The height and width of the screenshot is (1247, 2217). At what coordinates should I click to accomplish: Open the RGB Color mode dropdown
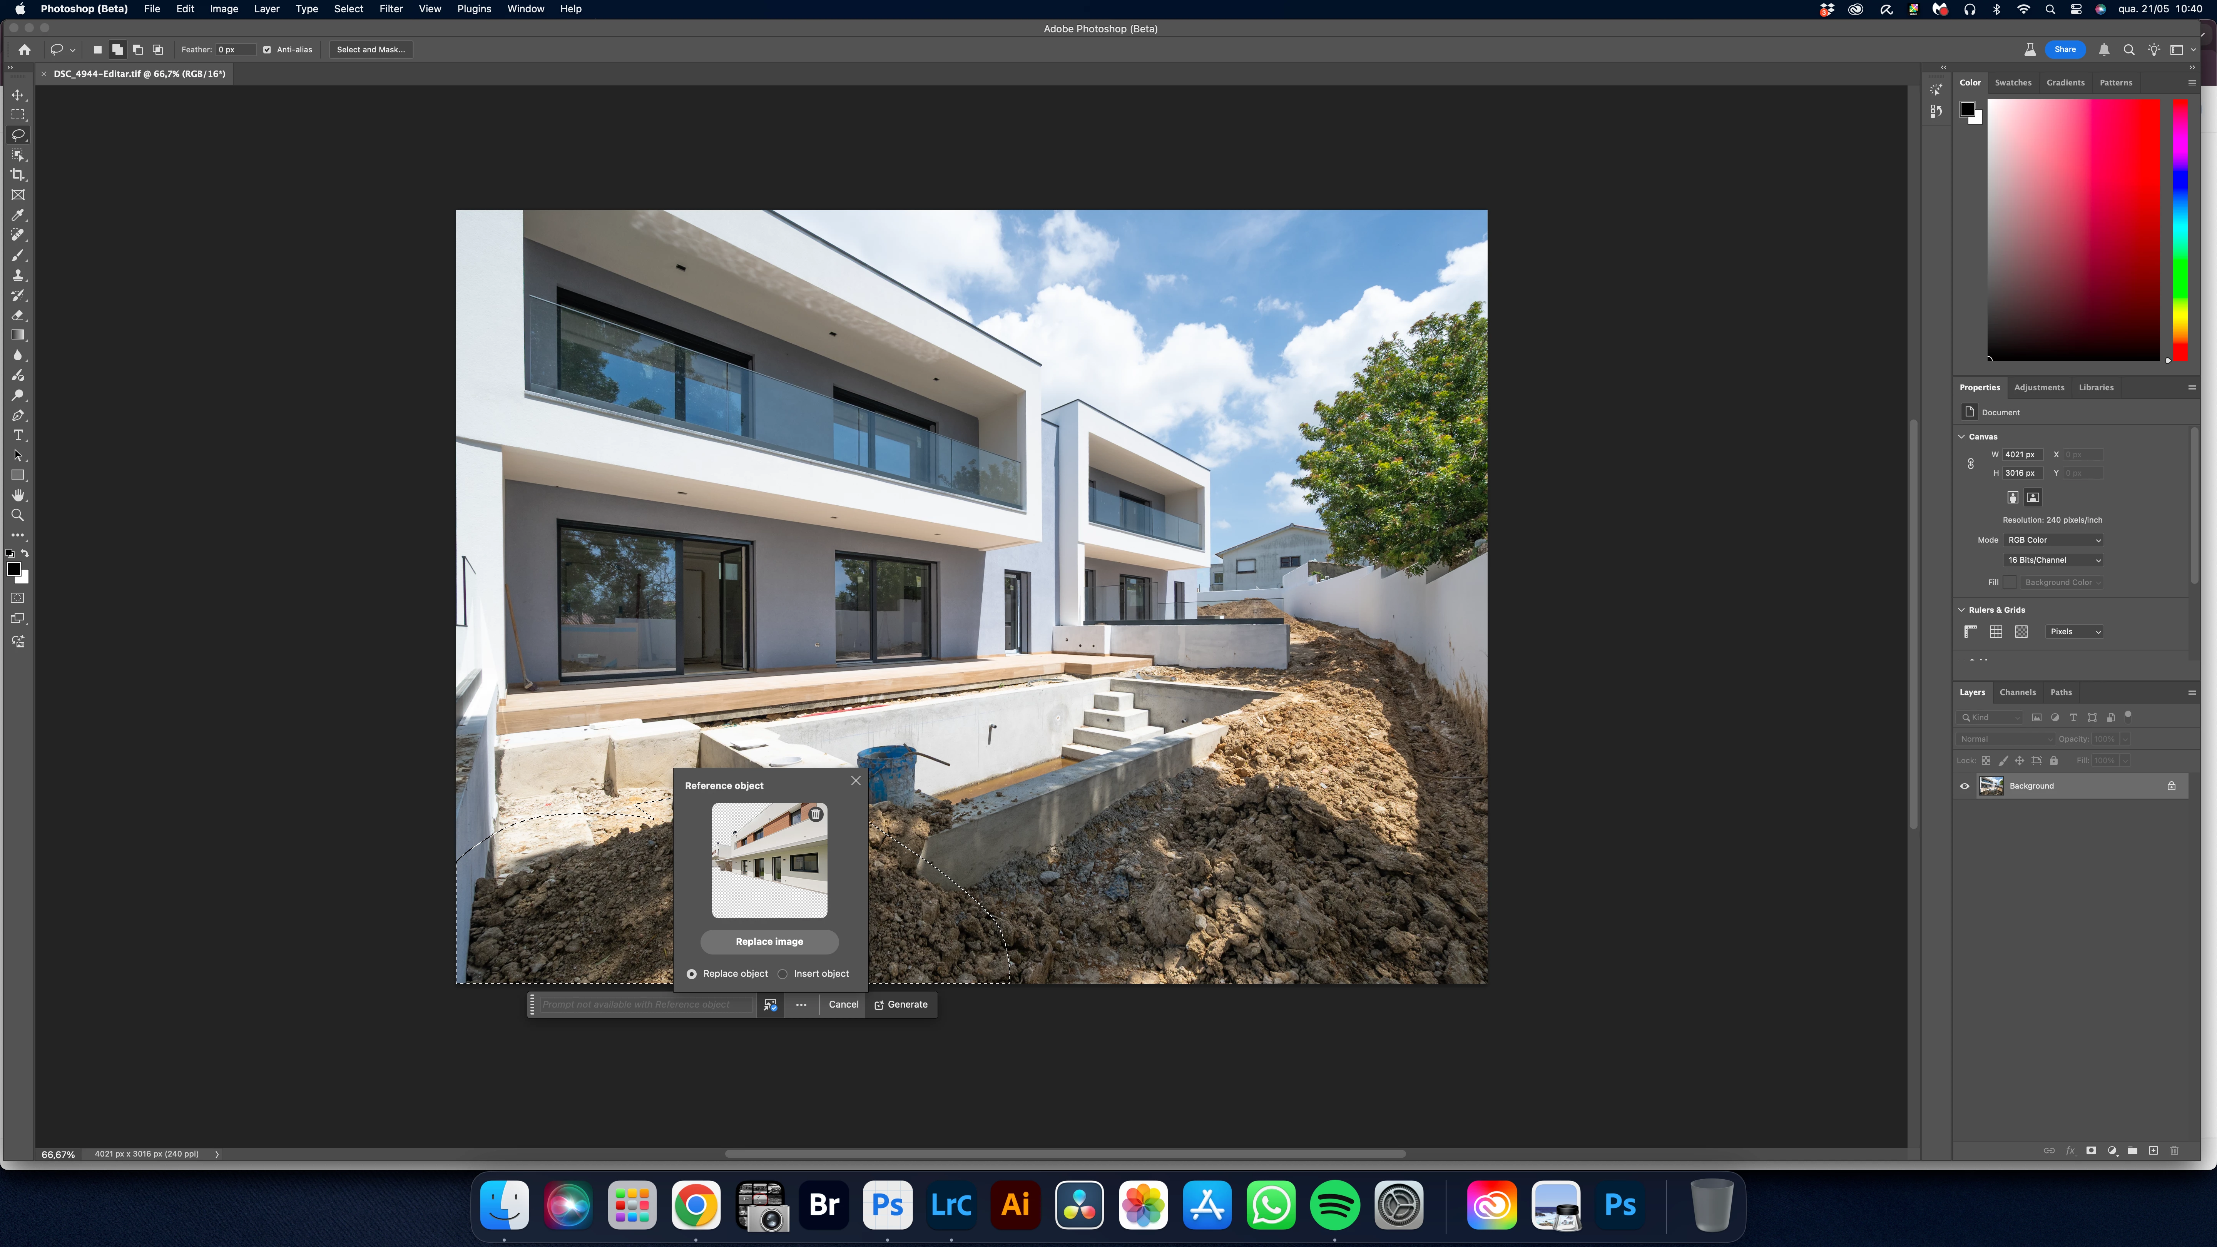click(x=2053, y=540)
